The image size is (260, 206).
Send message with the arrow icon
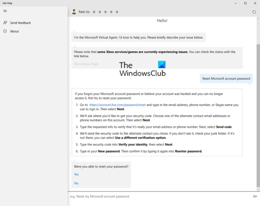pos(255,196)
